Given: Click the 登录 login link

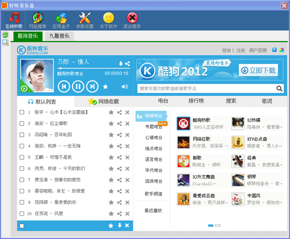Looking at the screenshot, I should pos(226,50).
